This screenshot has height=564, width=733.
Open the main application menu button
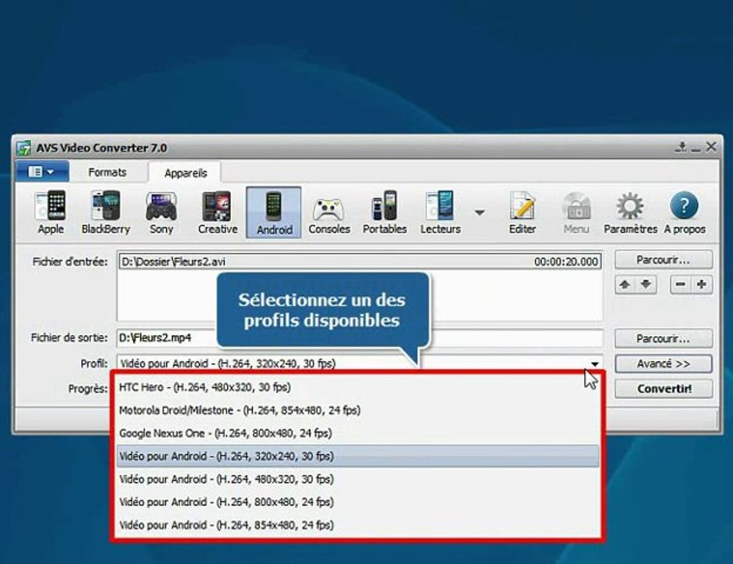click(42, 172)
